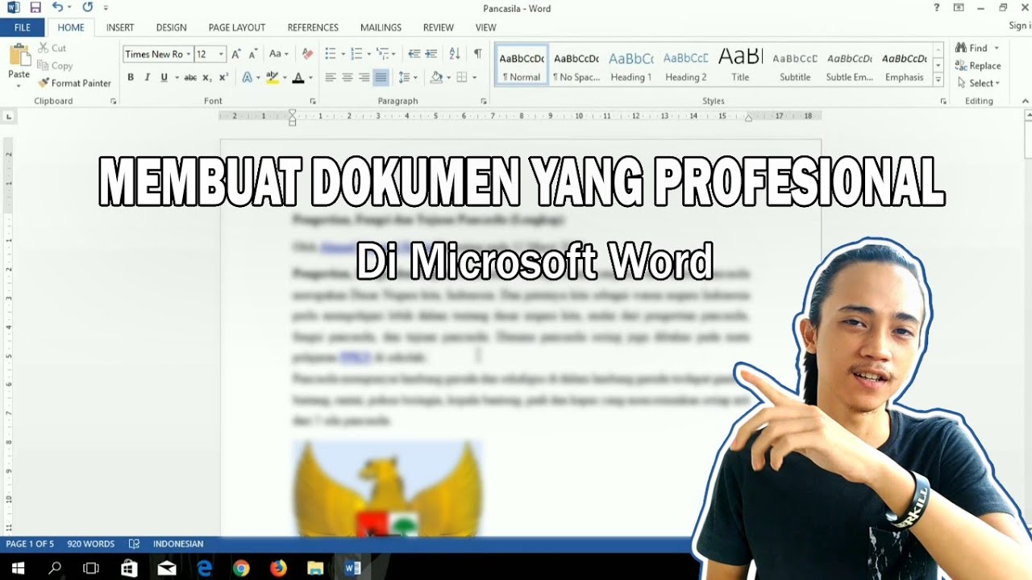1032x580 pixels.
Task: Activate the Format Painter
Action: [x=74, y=83]
